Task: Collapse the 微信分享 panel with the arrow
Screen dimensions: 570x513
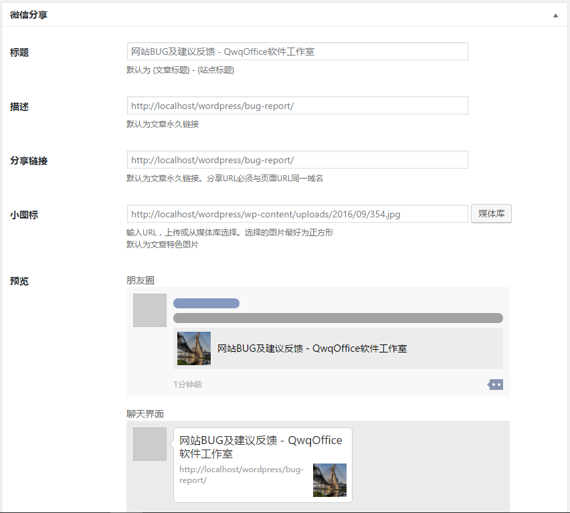Action: (555, 15)
